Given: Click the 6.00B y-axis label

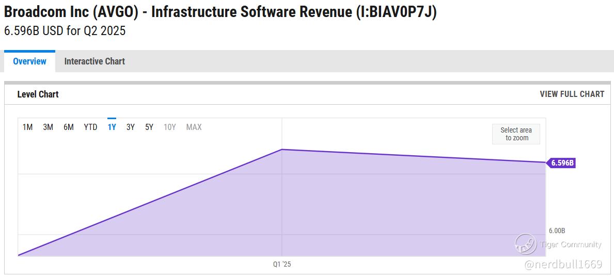Looking at the screenshot, I should click(557, 231).
